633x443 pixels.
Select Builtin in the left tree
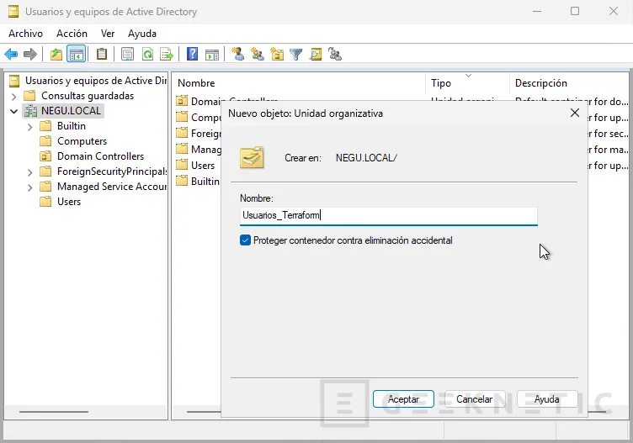[x=72, y=126]
